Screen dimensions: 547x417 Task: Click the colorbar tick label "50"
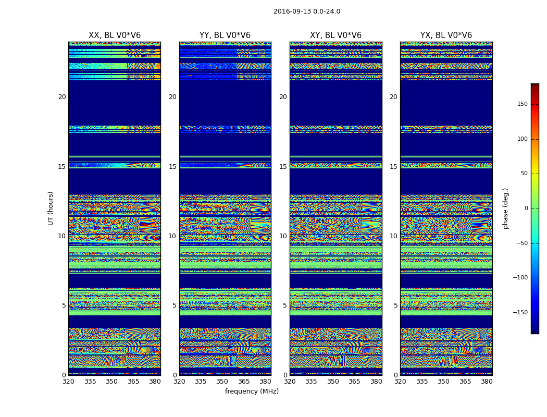[524, 174]
